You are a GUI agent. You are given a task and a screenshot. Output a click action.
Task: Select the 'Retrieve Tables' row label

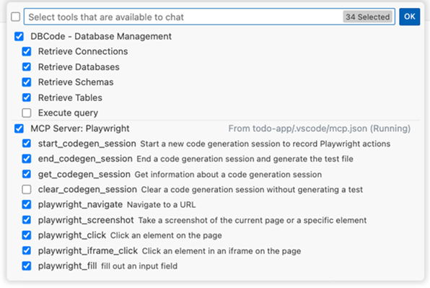(70, 97)
